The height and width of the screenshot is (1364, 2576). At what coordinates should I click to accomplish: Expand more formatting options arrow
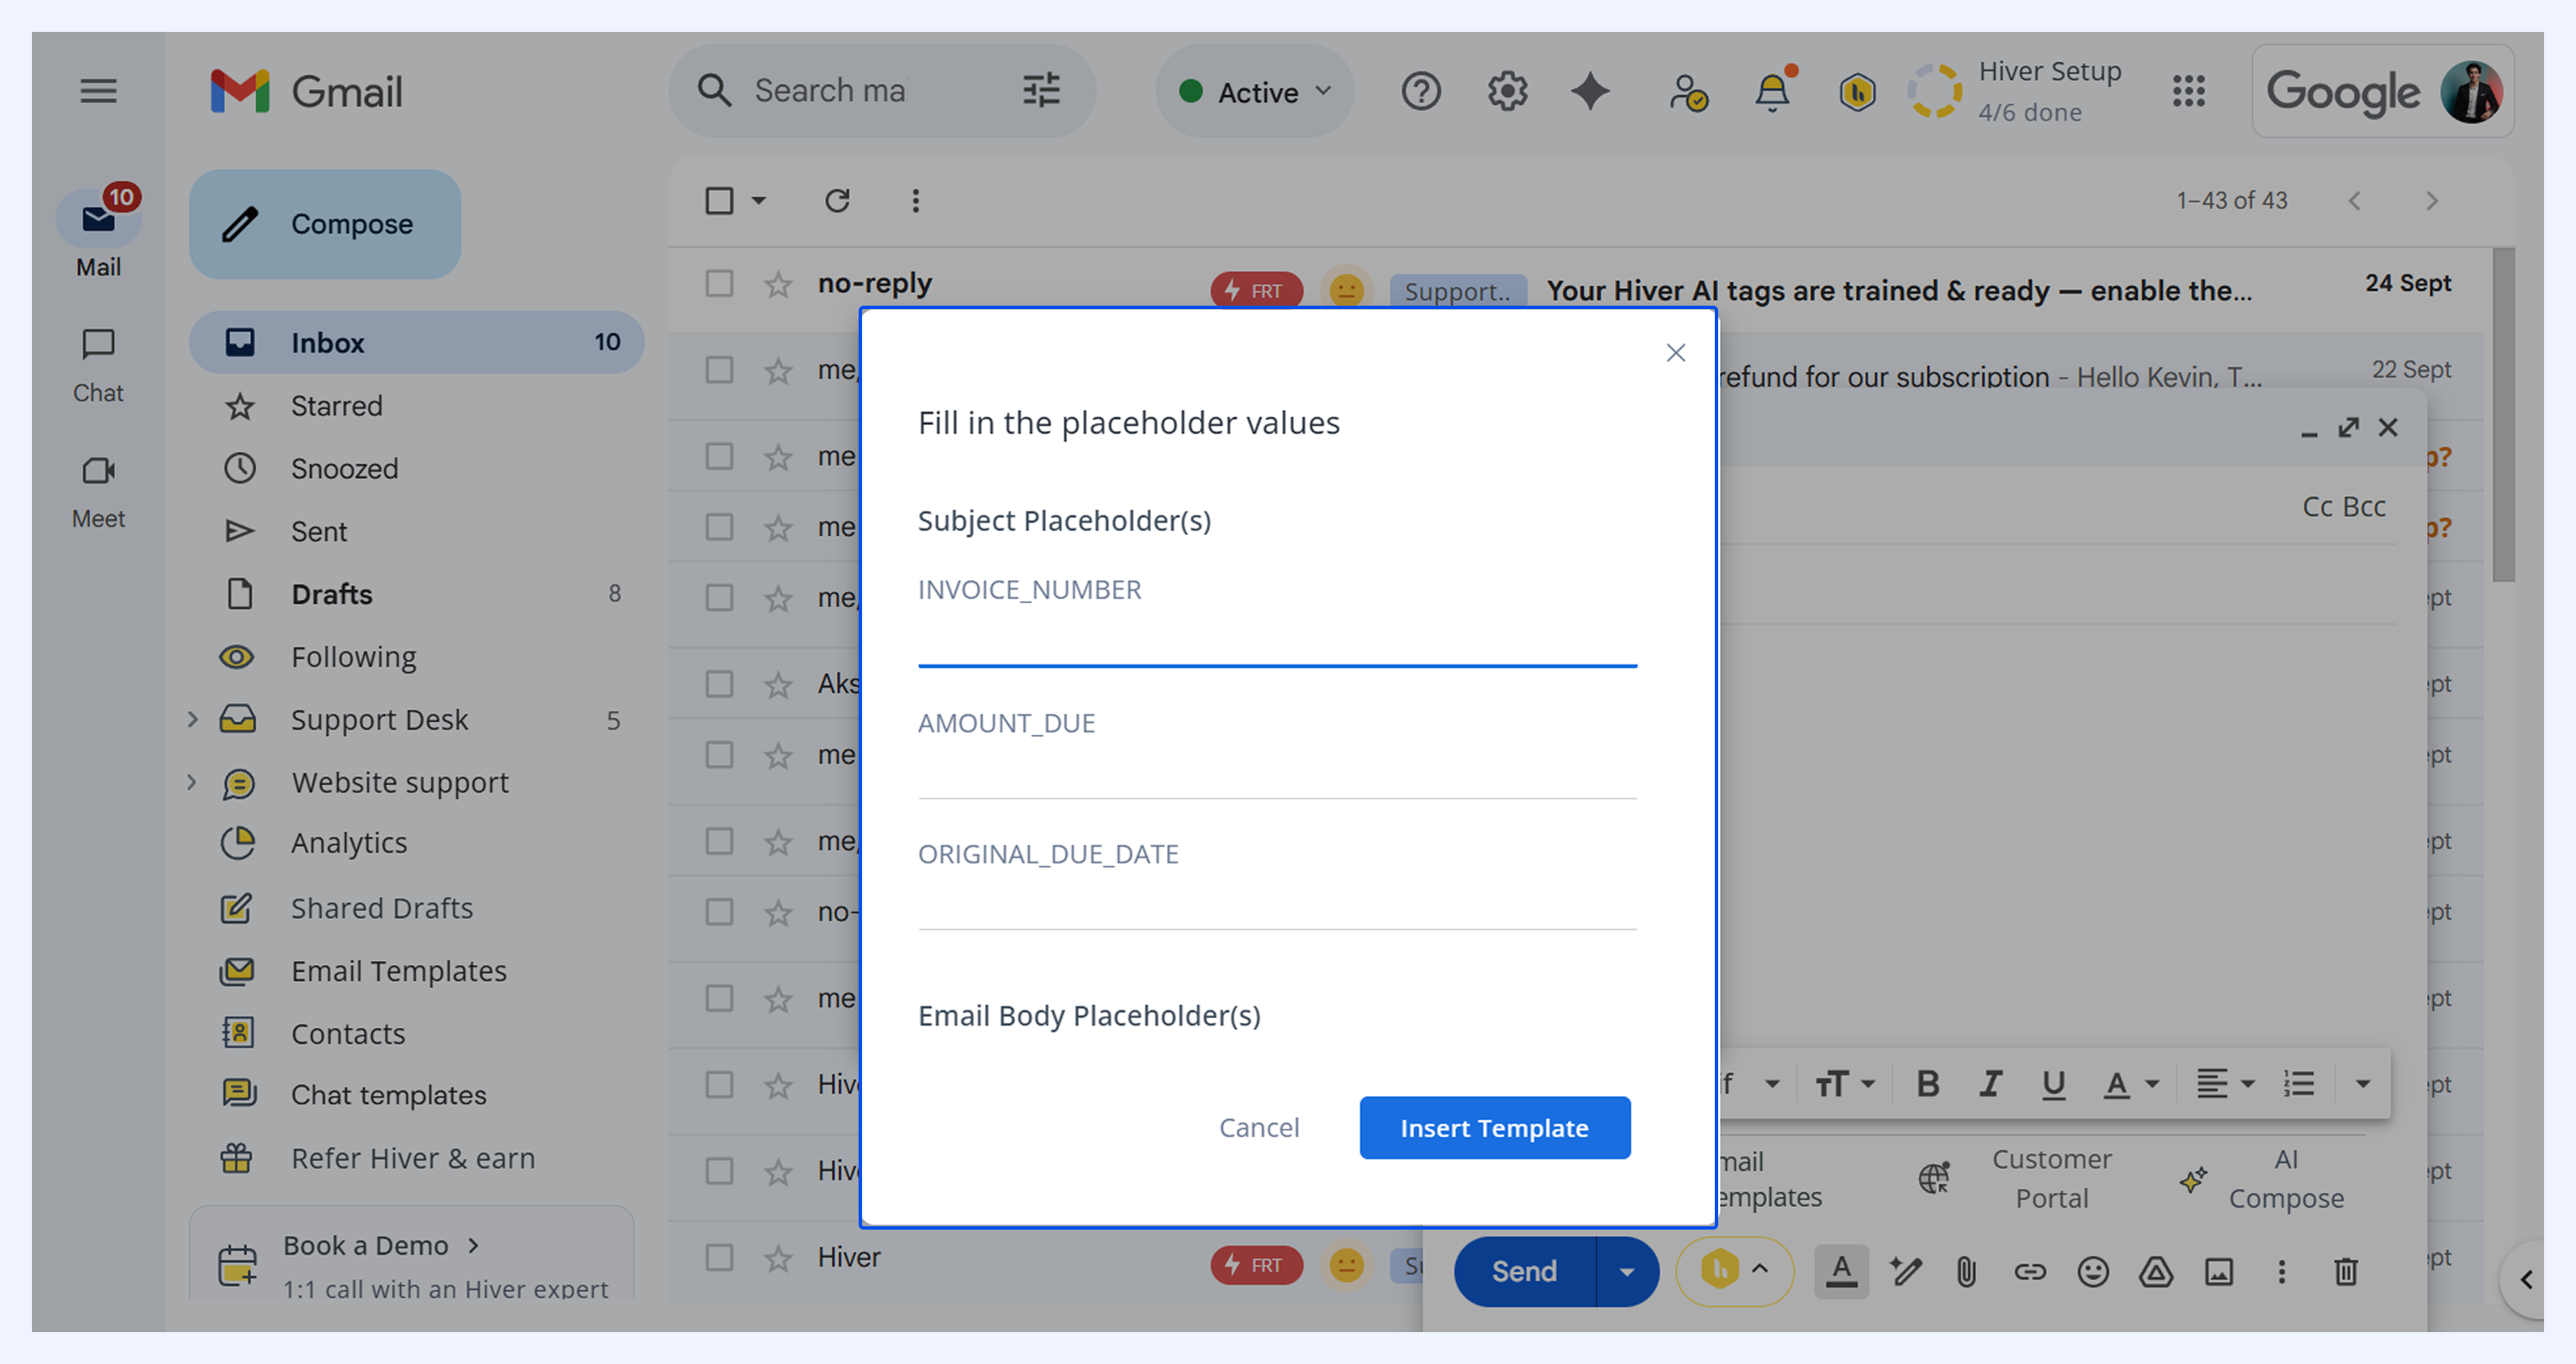pyautogui.click(x=2363, y=1083)
